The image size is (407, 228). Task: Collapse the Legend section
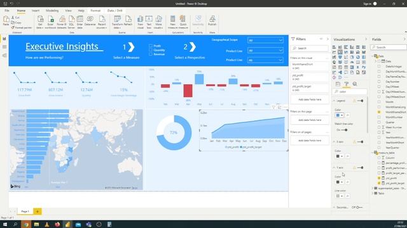click(x=335, y=101)
